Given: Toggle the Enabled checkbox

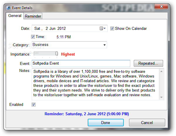Looking at the screenshot, I should point(33,104).
